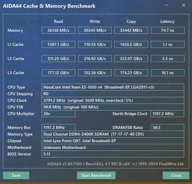This screenshot has height=184, width=192.
Task: Click L1 Cache Copy 1420.2 GB/s
Action: [131, 44]
